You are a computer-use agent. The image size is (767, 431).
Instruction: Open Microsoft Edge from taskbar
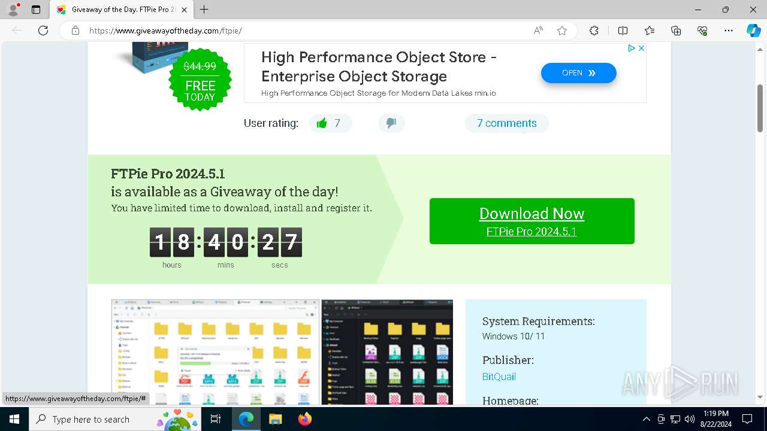tap(246, 419)
